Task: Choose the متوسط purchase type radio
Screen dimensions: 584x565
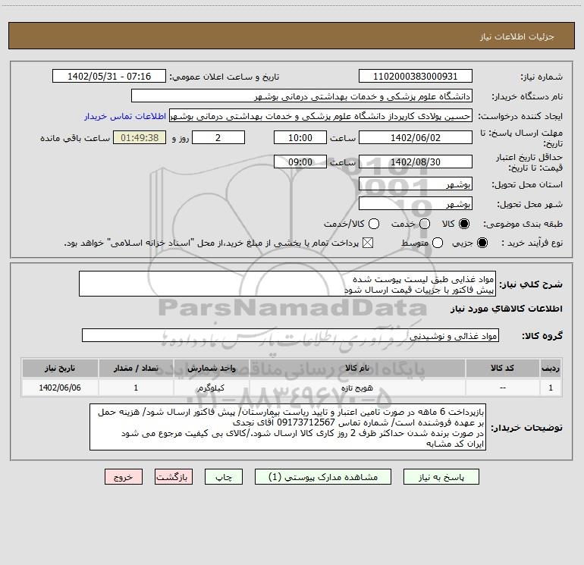Action: 438,243
